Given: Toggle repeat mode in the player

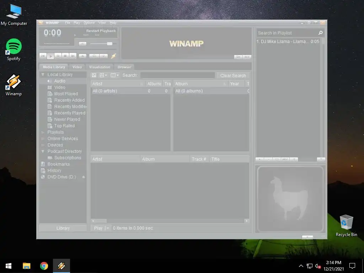Looking at the screenshot, I should (x=103, y=56).
